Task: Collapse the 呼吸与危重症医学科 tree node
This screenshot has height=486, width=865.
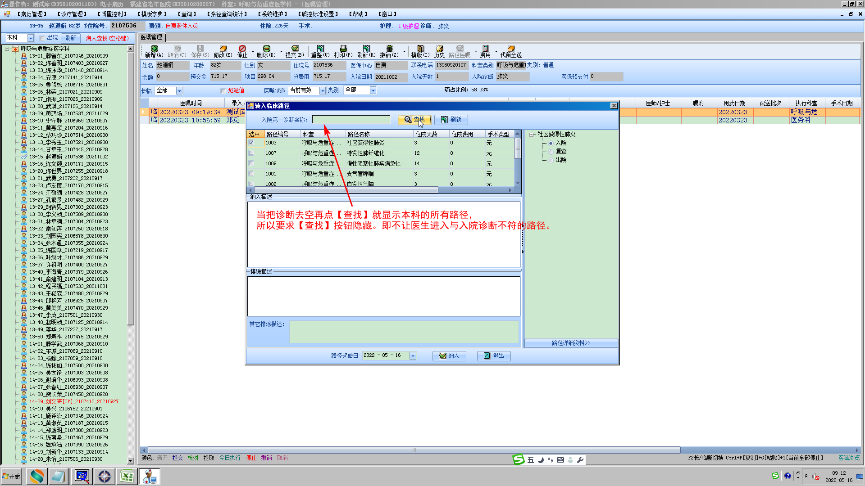Action: point(7,49)
